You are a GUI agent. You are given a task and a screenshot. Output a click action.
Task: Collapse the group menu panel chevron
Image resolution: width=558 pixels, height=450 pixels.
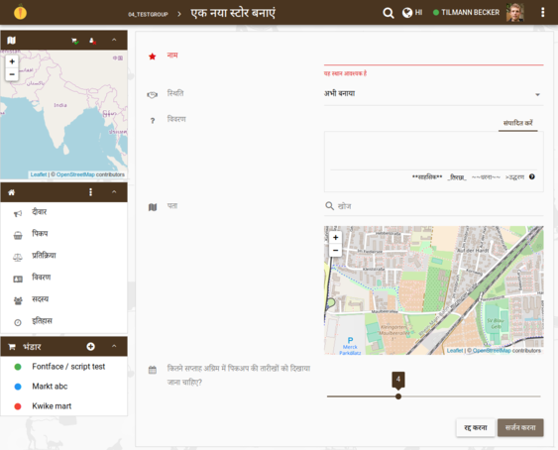point(114,192)
